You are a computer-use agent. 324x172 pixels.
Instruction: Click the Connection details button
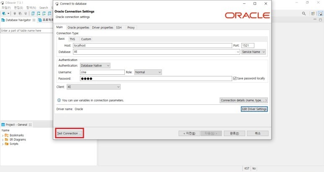tap(244, 100)
